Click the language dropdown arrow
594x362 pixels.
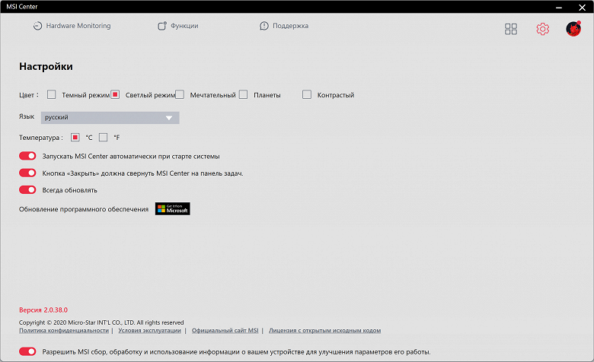point(169,118)
